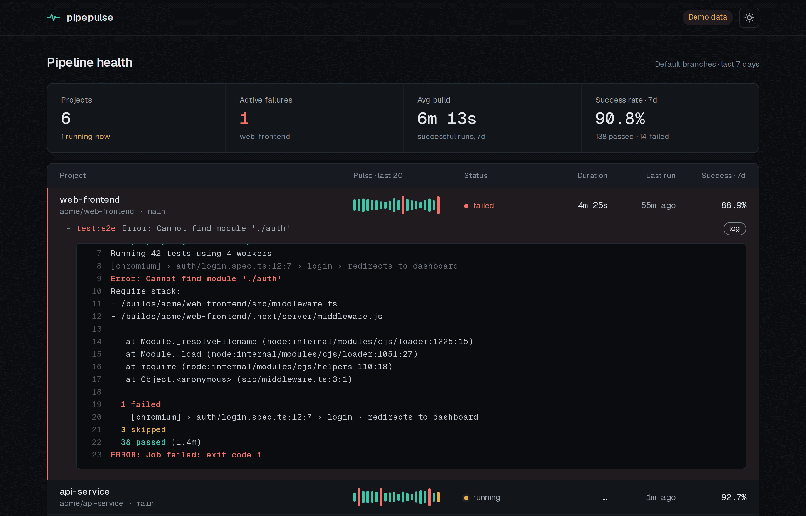This screenshot has height=516, width=806.
Task: Click the Project column header
Action: pos(73,176)
